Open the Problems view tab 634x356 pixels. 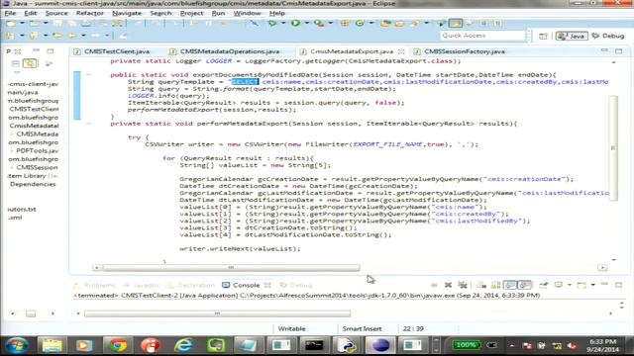coord(95,285)
